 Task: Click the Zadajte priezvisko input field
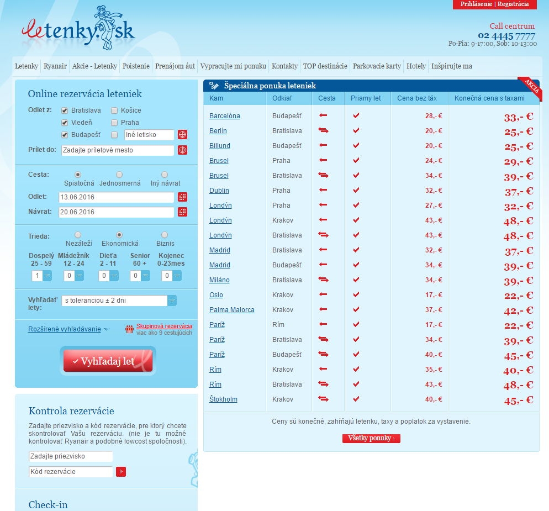[x=70, y=456]
